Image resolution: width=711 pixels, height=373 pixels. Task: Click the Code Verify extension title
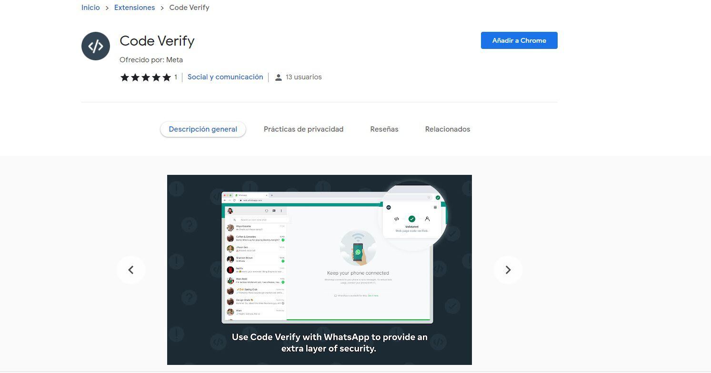(x=157, y=41)
